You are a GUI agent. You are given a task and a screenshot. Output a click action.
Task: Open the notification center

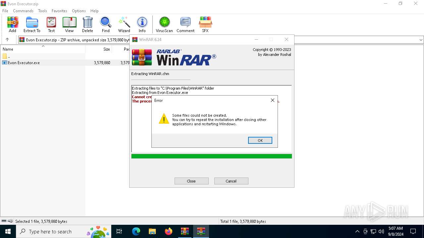[413, 231]
